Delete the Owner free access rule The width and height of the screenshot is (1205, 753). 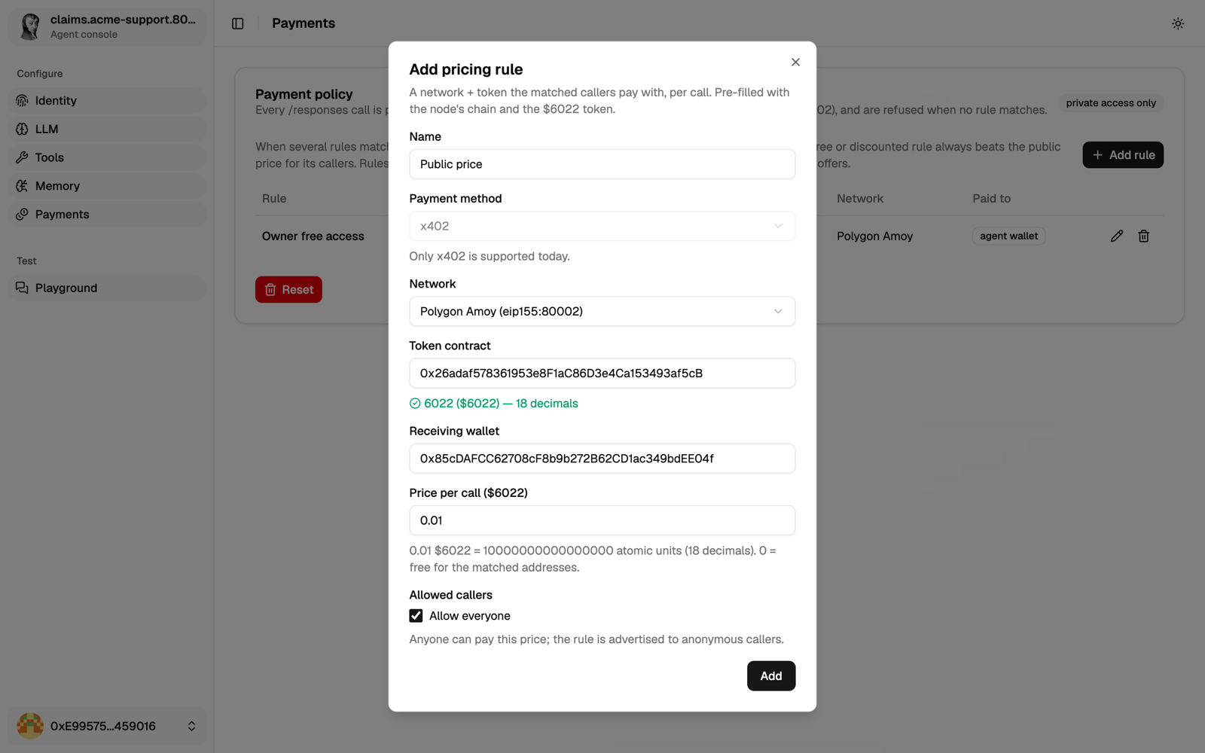pos(1144,236)
